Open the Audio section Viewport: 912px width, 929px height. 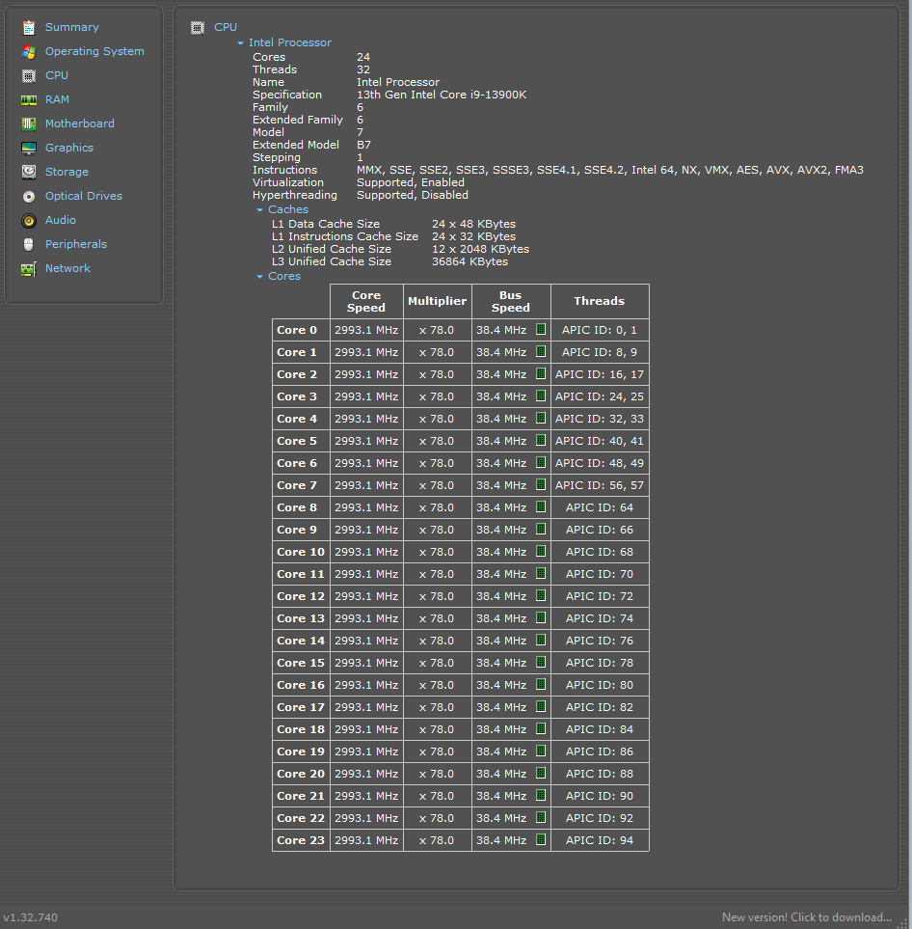click(61, 220)
